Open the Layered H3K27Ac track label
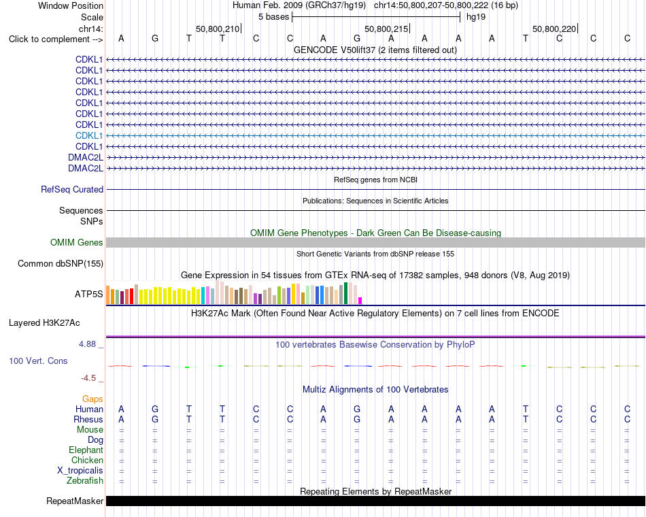 point(44,323)
